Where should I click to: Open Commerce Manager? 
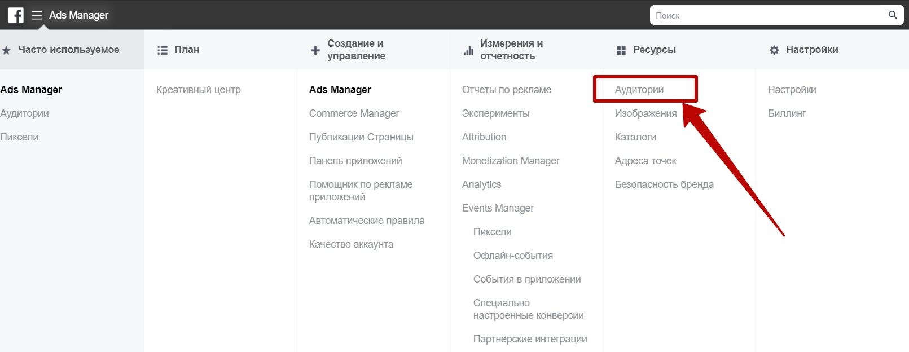[x=354, y=113]
